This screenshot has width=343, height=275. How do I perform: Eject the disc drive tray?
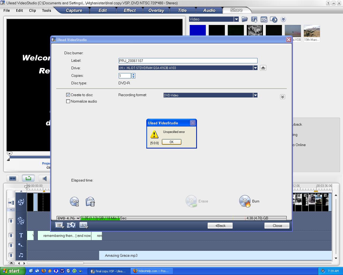tap(263, 68)
